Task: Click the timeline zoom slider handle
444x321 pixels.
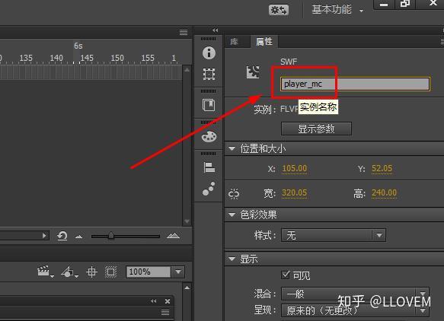Action: [111, 236]
